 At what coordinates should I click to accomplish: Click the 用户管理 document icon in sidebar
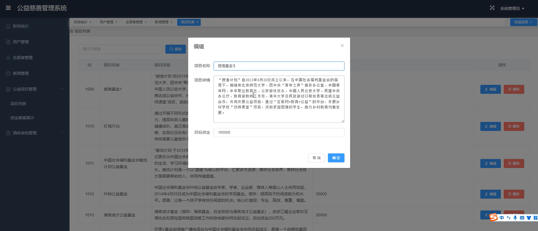8,42
